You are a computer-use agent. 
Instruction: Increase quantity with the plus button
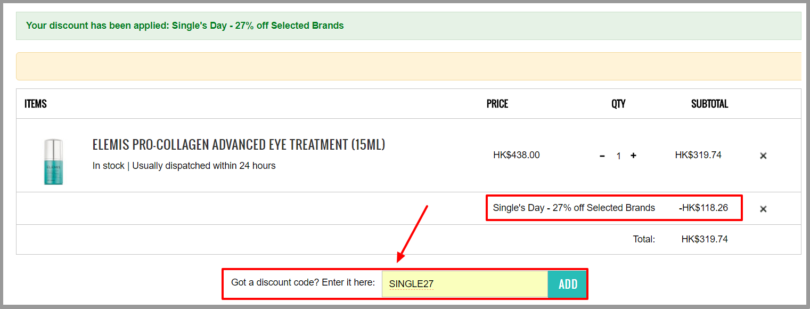pos(633,156)
